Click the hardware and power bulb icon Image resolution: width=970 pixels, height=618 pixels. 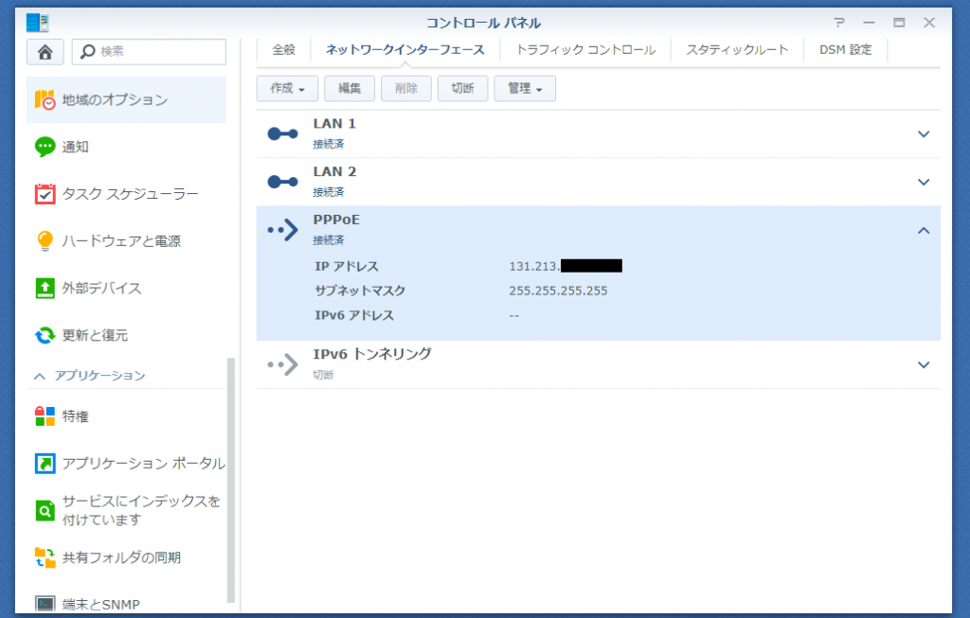[x=45, y=241]
